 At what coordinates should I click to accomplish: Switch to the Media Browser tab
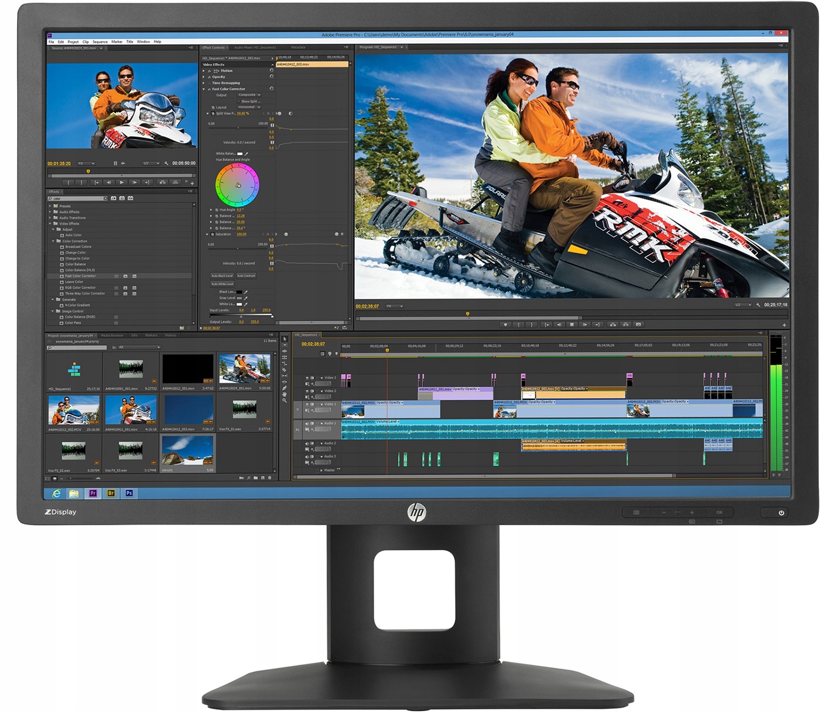point(112,336)
